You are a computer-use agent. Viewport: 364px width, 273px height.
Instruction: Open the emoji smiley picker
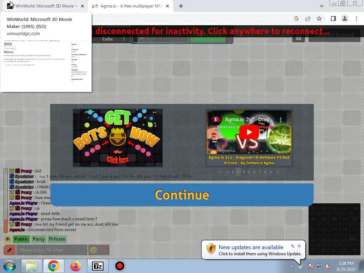tap(93, 250)
